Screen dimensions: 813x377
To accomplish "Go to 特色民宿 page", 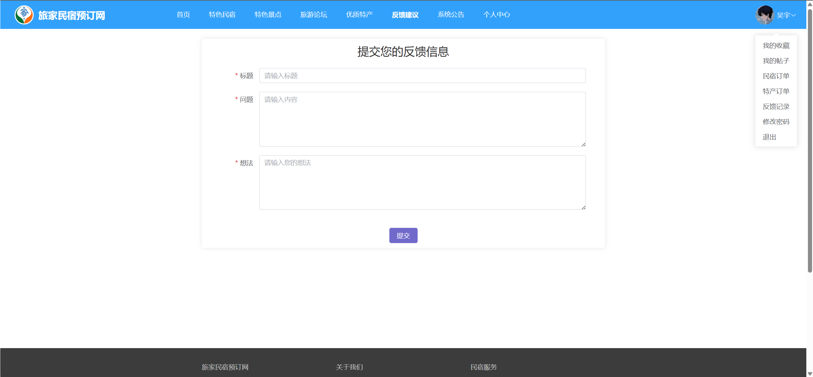I will (222, 15).
